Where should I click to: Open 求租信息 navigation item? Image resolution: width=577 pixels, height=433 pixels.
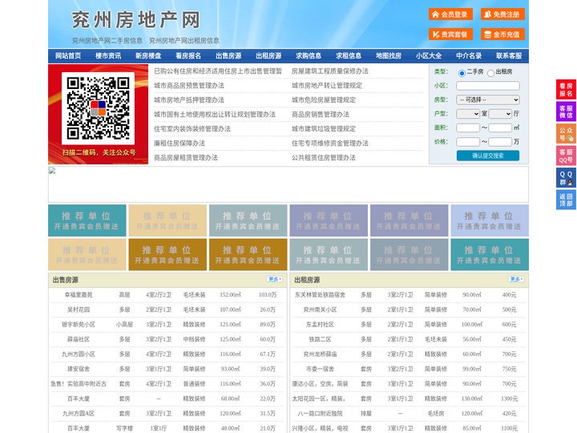click(x=349, y=56)
